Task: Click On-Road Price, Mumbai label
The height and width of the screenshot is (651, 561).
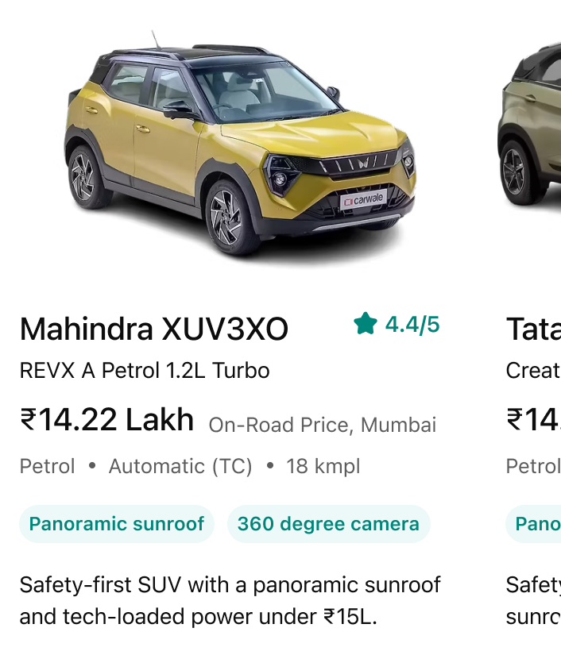Action: (x=323, y=425)
